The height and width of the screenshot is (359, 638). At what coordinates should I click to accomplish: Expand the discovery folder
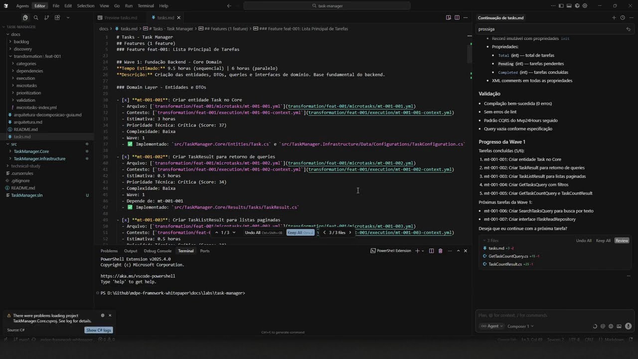coord(23,49)
